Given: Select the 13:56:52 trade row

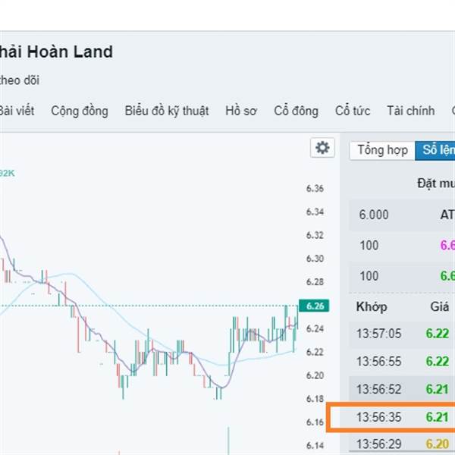Looking at the screenshot, I should click(402, 390).
